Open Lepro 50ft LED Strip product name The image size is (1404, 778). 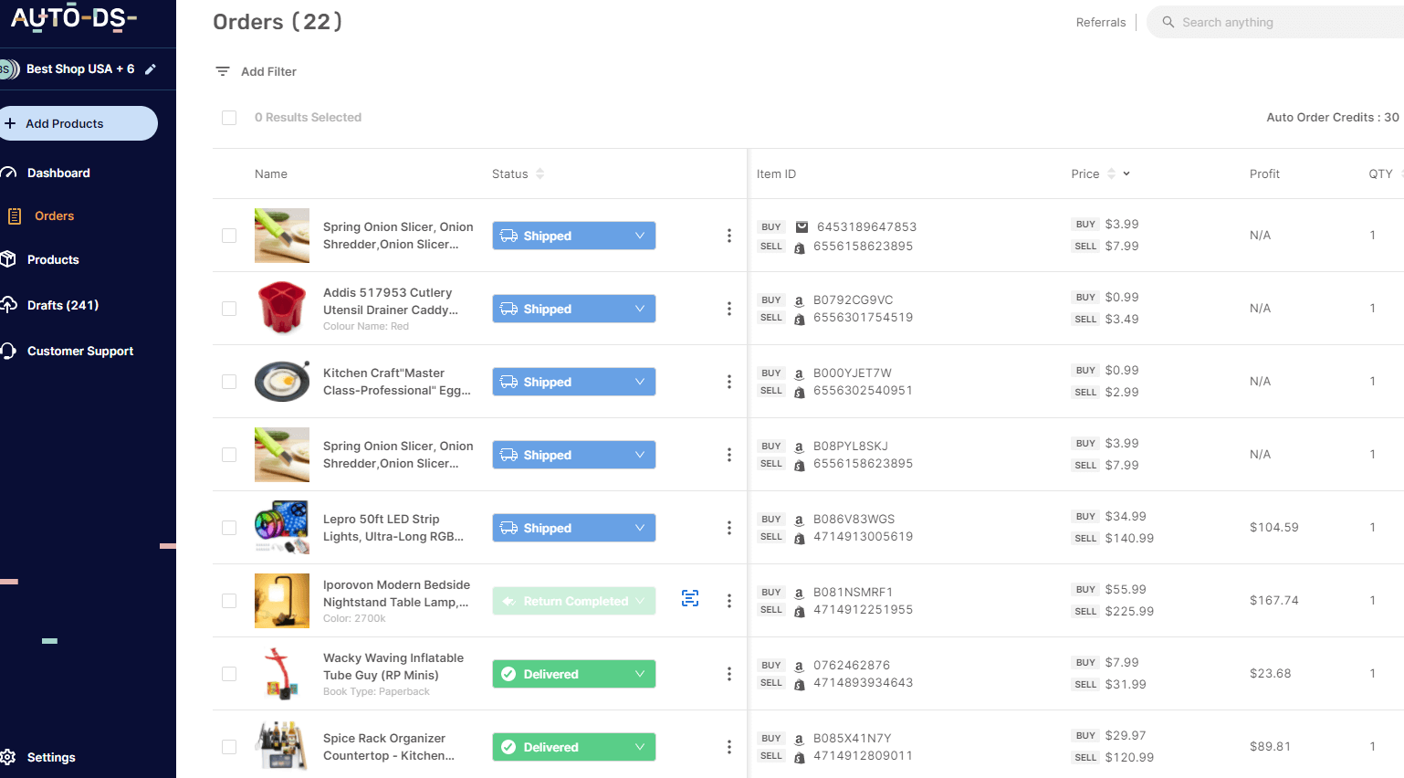coord(393,528)
